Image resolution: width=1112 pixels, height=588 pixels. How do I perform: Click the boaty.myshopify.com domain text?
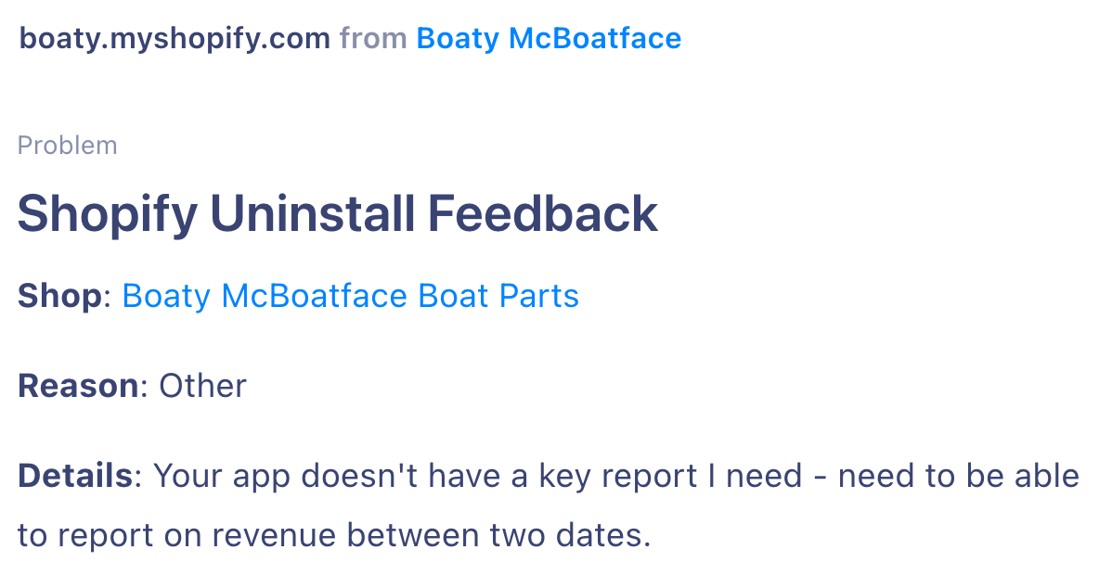175,39
